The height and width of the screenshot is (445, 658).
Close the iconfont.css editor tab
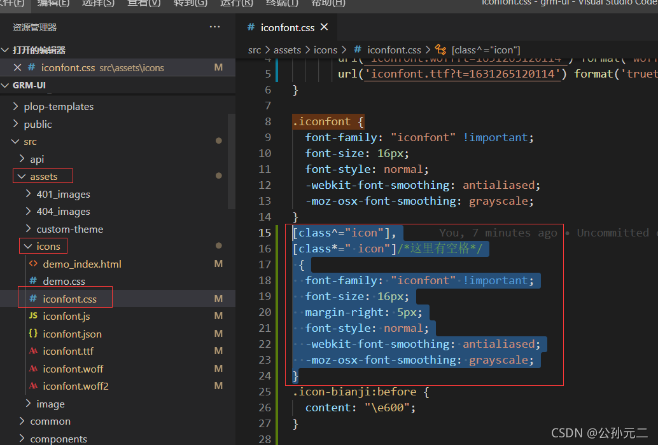coord(324,27)
